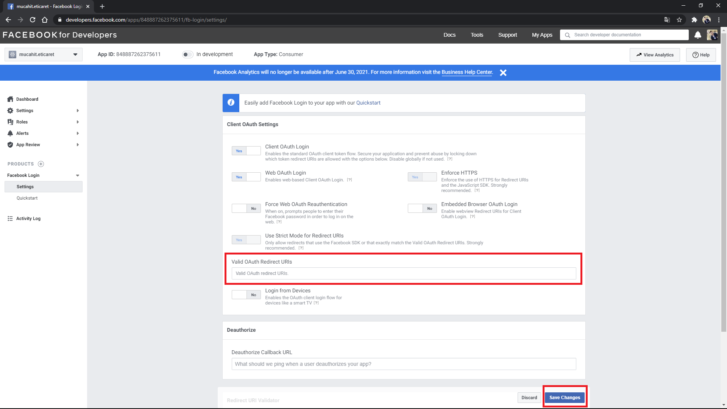Image resolution: width=727 pixels, height=409 pixels.
Task: Click Alerts bell icon in sidebar
Action: coord(10,133)
